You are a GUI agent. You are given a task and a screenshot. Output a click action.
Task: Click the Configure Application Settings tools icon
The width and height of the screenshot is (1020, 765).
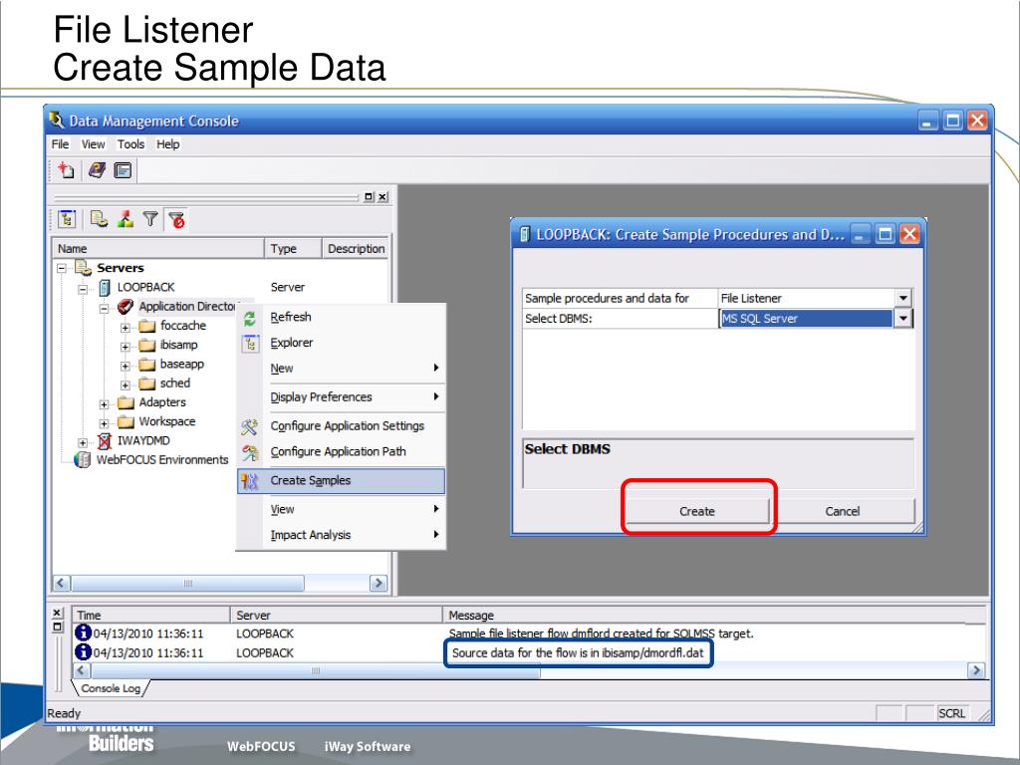[x=250, y=426]
